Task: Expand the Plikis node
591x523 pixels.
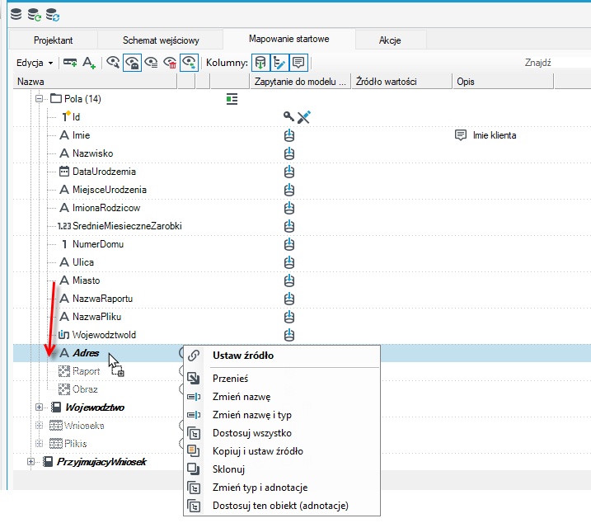Action: tap(39, 443)
